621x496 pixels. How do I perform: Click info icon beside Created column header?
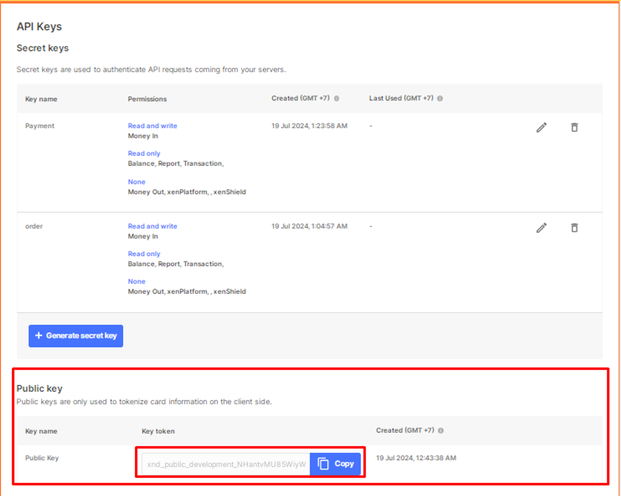337,98
